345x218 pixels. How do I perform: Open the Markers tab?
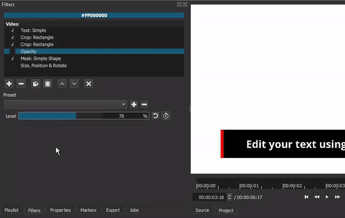coord(89,211)
